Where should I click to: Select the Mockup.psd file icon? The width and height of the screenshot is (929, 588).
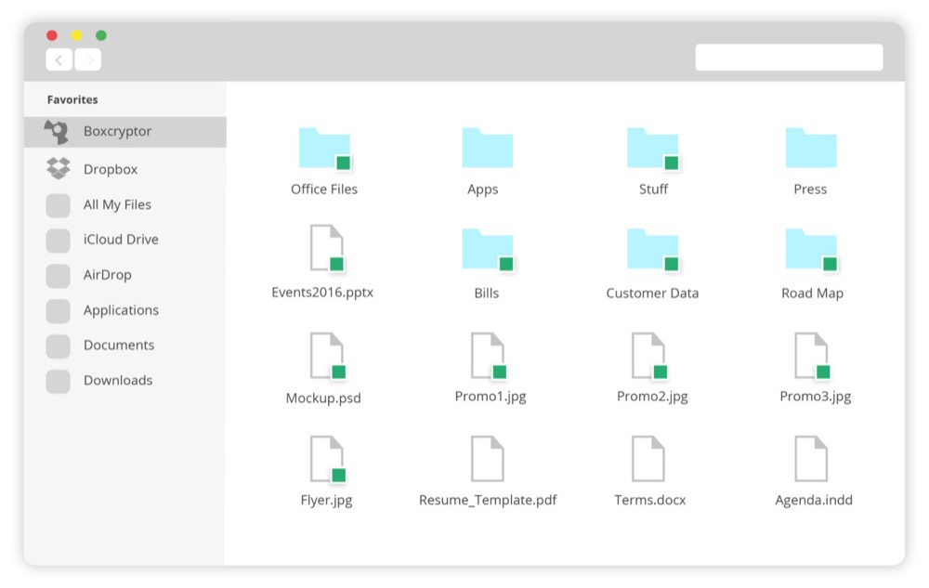tap(328, 356)
